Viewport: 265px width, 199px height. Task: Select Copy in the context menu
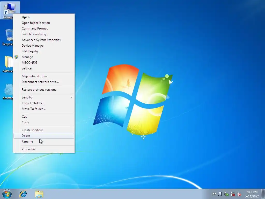[44, 122]
